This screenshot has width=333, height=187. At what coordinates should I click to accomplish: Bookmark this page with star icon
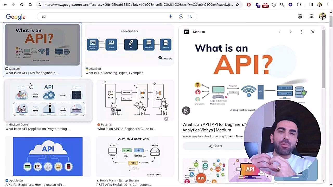point(237,5)
